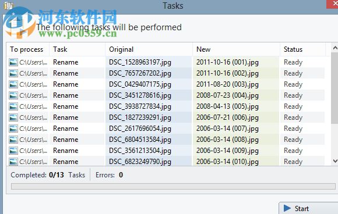Select original name DSC_6804513584.jpg

pos(140,140)
